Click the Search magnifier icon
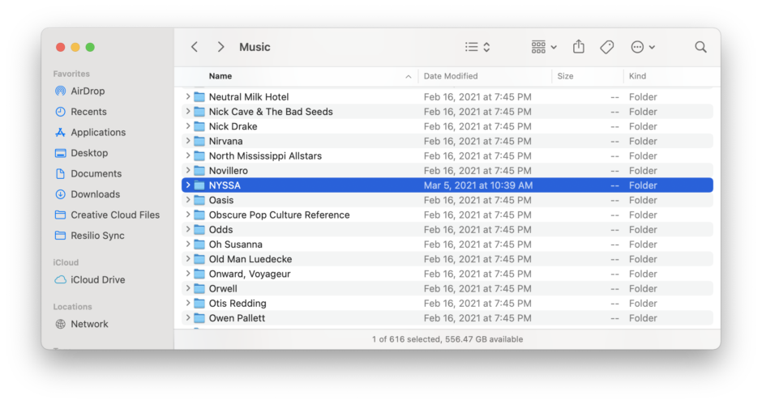The height and width of the screenshot is (404, 762). point(700,47)
